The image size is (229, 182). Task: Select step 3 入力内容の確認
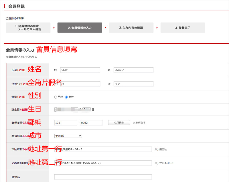click(131, 28)
